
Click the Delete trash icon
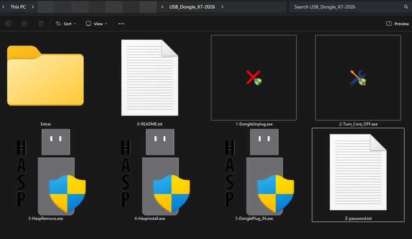[x=41, y=24]
